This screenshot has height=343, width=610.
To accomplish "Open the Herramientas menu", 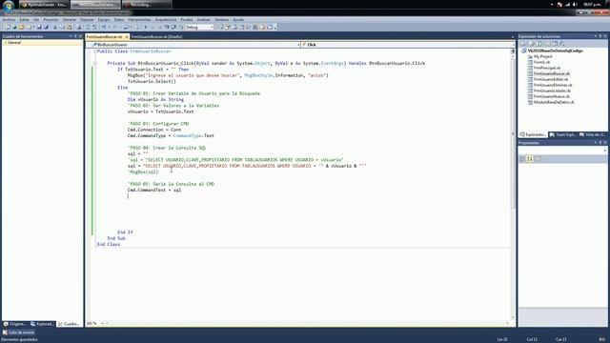I will 139,19.
